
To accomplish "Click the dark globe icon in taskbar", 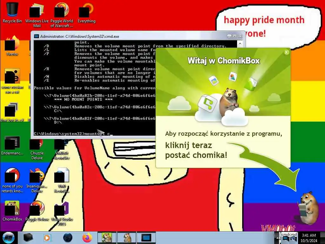I will tap(68, 238).
